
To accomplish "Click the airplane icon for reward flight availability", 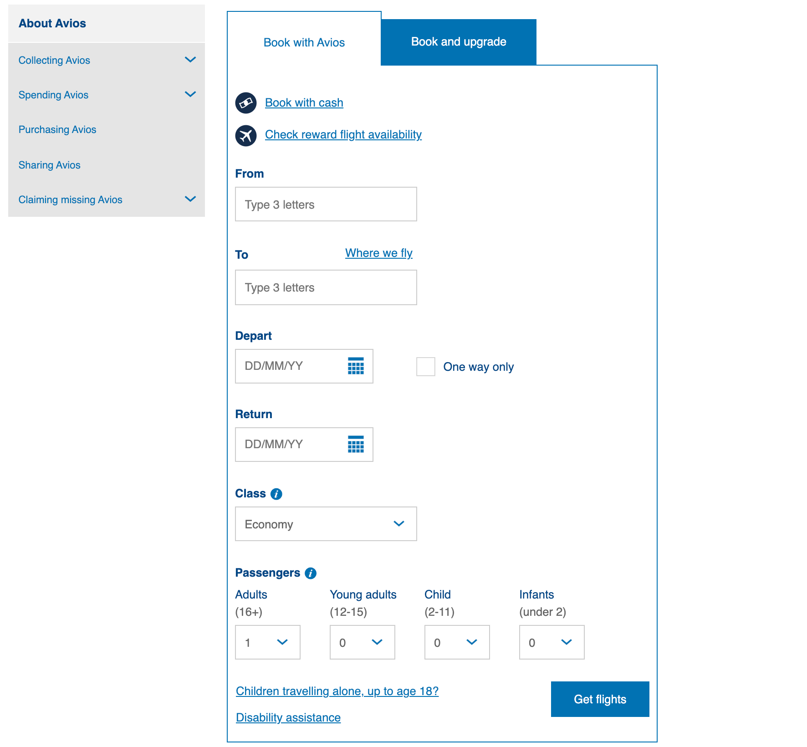I will [x=246, y=135].
